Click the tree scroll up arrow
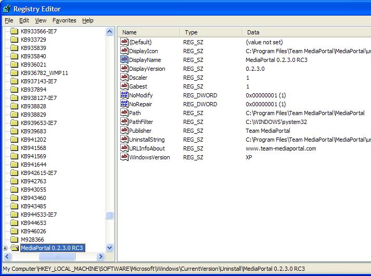The image size is (371, 276). (x=110, y=31)
